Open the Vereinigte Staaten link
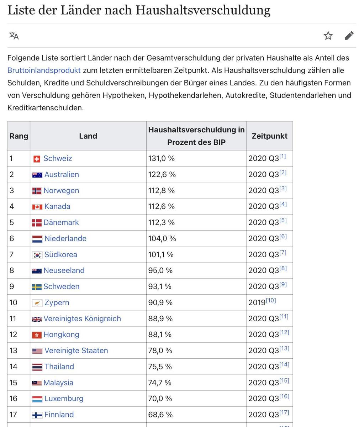Viewport: 359px width, 427px height. [x=76, y=350]
